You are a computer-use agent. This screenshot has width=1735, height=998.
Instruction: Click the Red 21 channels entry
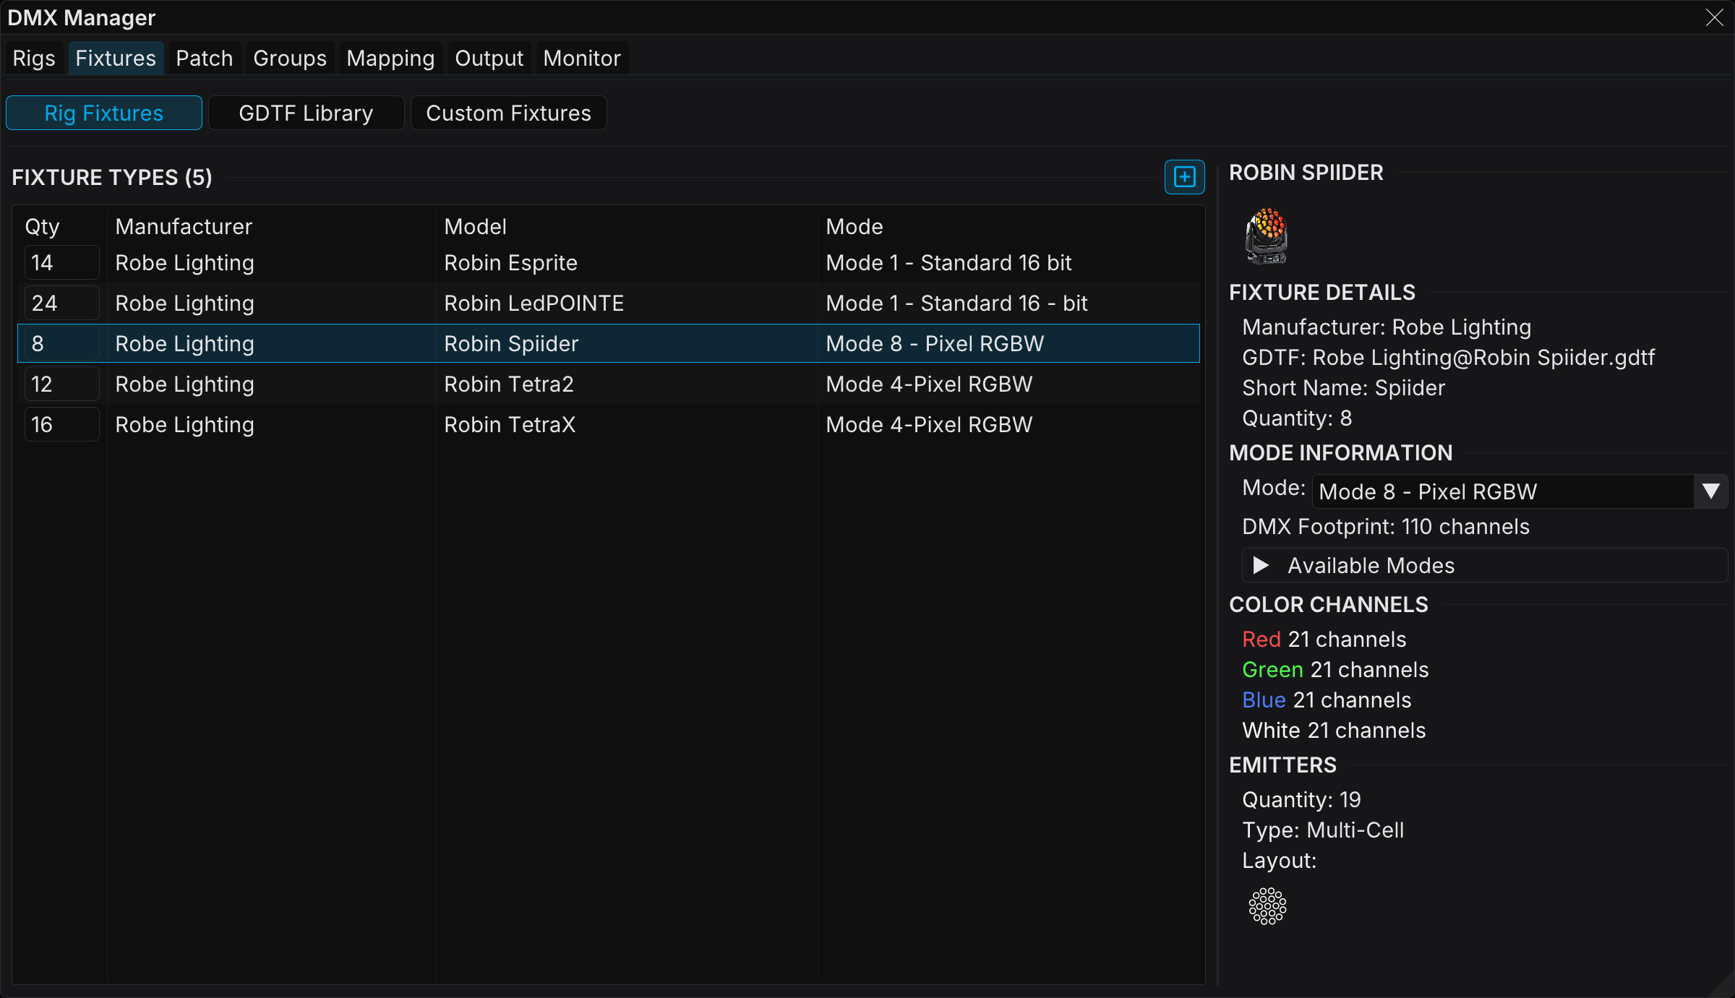click(x=1324, y=640)
